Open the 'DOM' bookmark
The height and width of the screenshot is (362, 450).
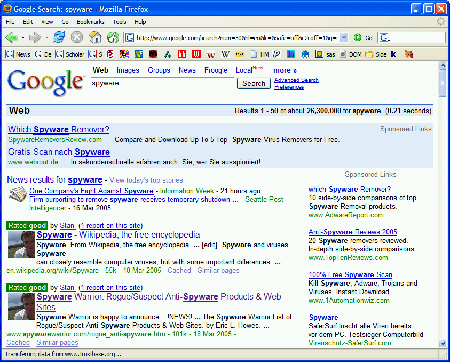(351, 54)
